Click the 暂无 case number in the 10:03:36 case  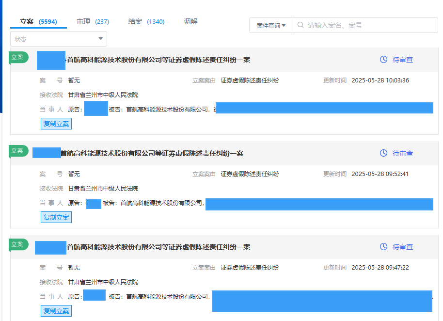pyautogui.click(x=74, y=80)
